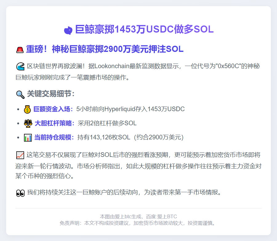The image size is (277, 241).
Task: Click the ocean wave icon before the intro paragraph
Action: pyautogui.click(x=20, y=66)
